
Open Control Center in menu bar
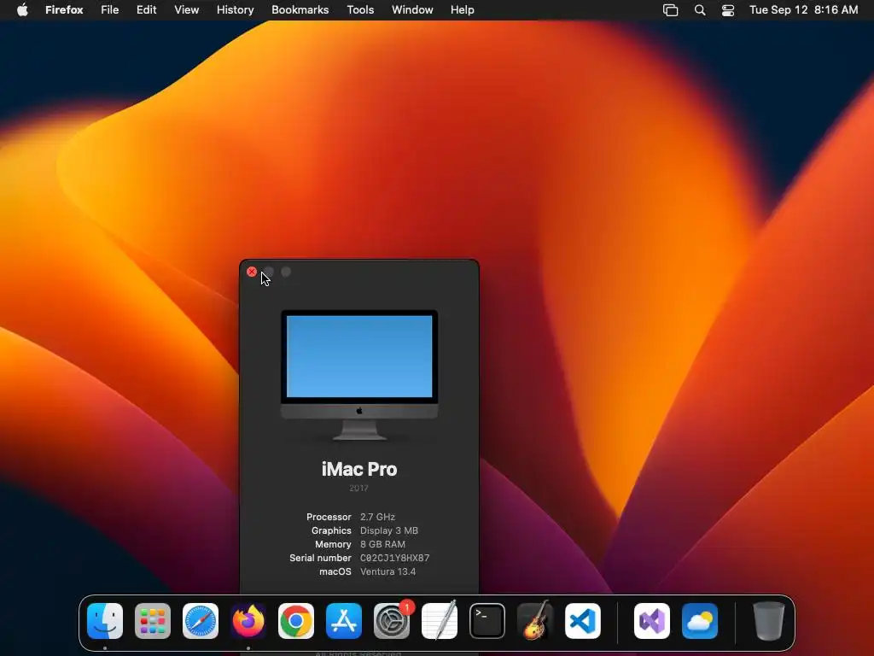[x=728, y=10]
